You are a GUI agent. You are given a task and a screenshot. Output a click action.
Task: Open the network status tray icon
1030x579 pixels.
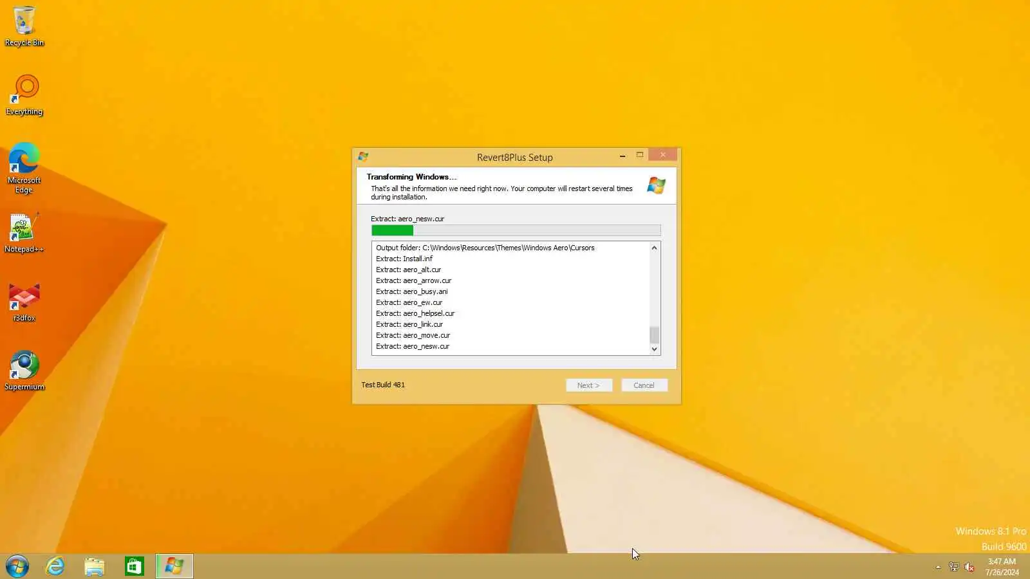pos(954,567)
